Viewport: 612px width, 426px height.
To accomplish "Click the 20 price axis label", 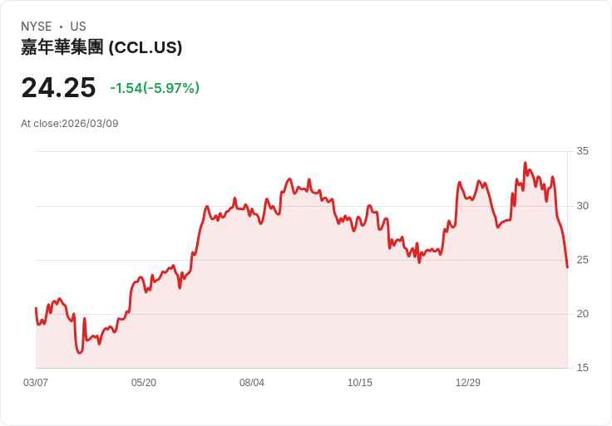I will 582,313.
